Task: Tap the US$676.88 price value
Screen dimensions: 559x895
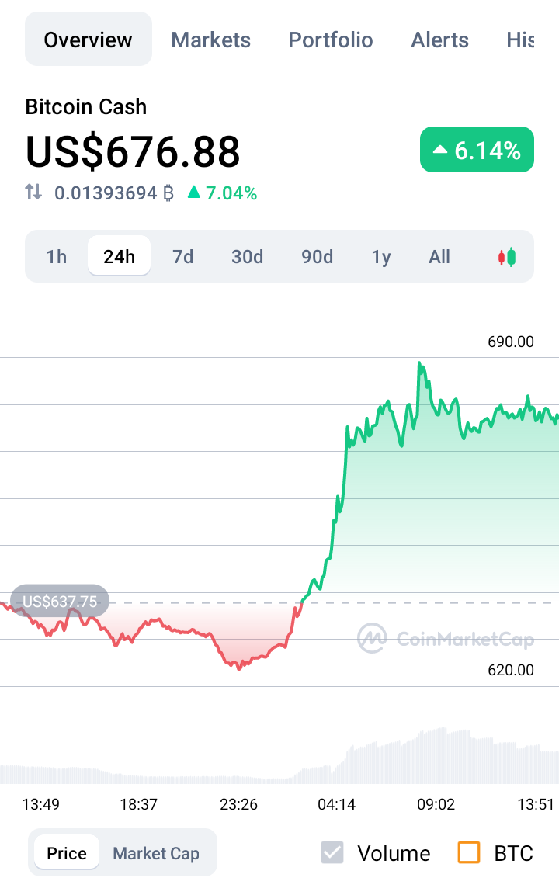Action: click(133, 152)
